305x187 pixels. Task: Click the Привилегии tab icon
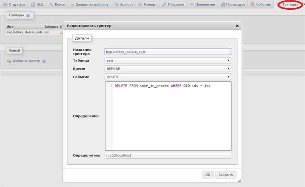point(193,4)
